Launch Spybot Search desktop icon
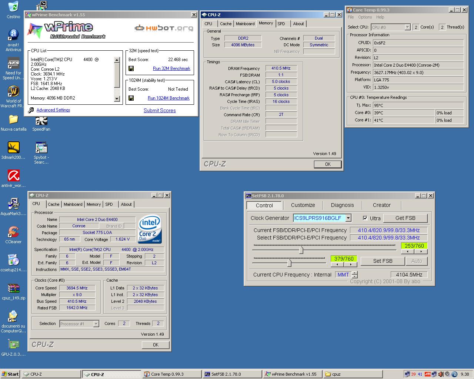The width and height of the screenshot is (474, 379). [41, 153]
